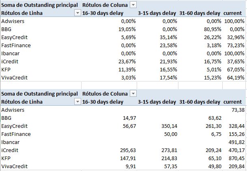Open Rótulos de Coluna filter in amounts table
Image resolution: width=247 pixels, height=171 pixels.
pos(133,94)
